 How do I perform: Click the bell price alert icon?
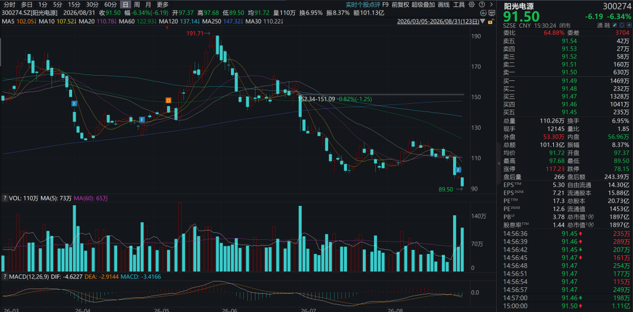tap(622, 25)
